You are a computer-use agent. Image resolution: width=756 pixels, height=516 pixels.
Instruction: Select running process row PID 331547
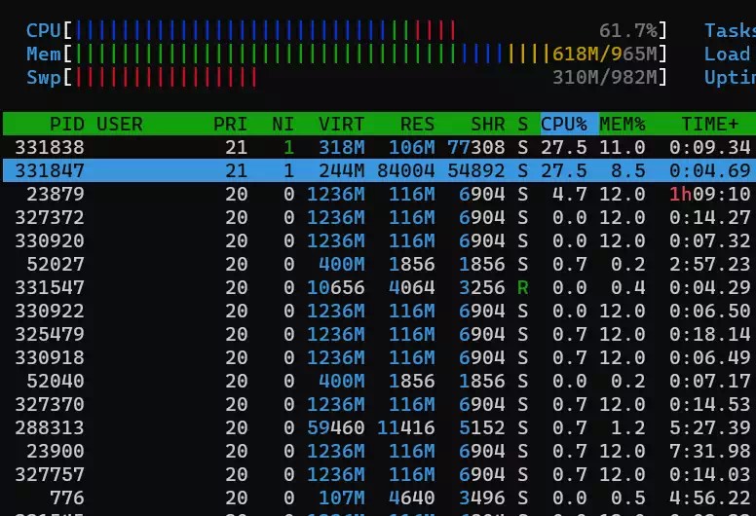(379, 287)
